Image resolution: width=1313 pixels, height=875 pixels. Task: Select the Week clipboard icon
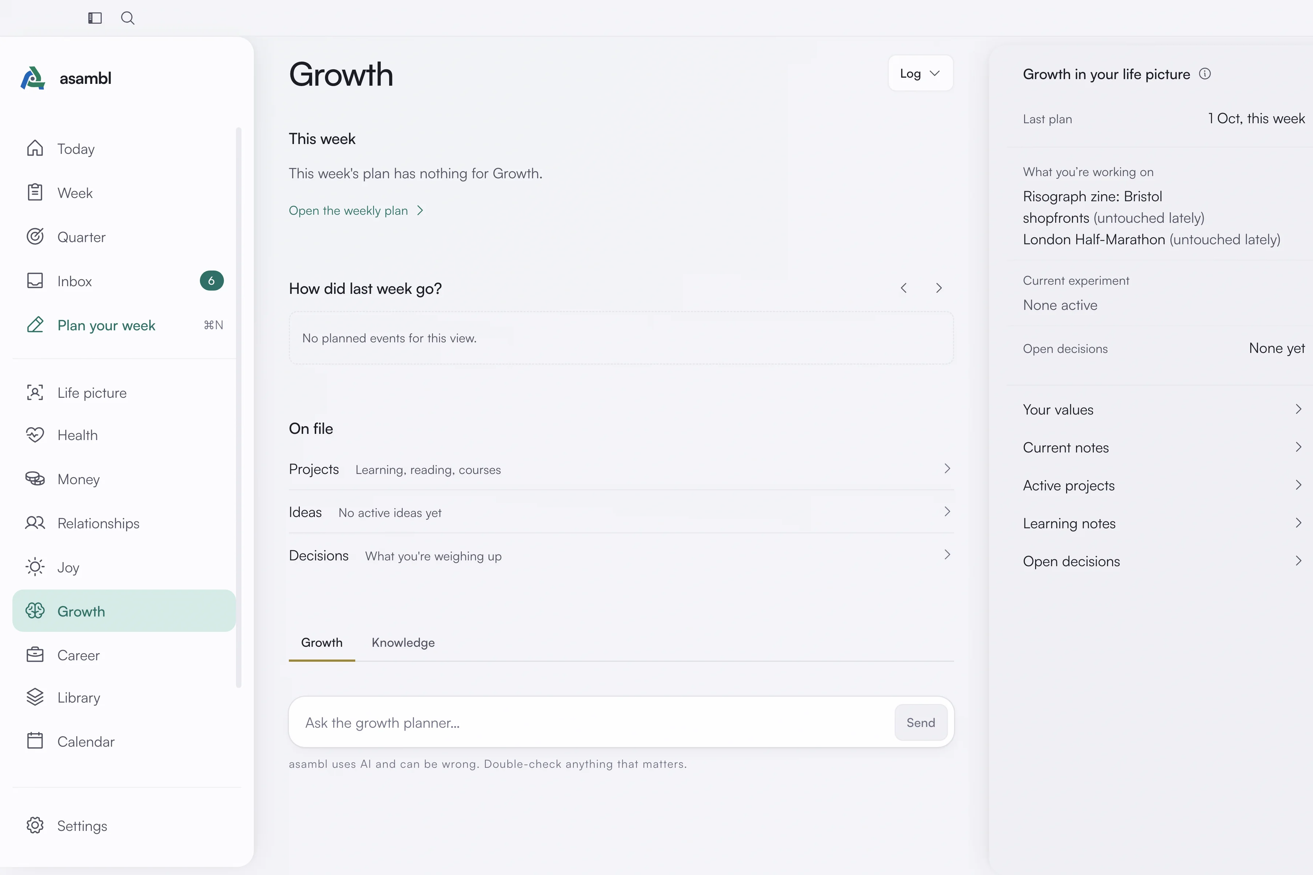coord(35,192)
